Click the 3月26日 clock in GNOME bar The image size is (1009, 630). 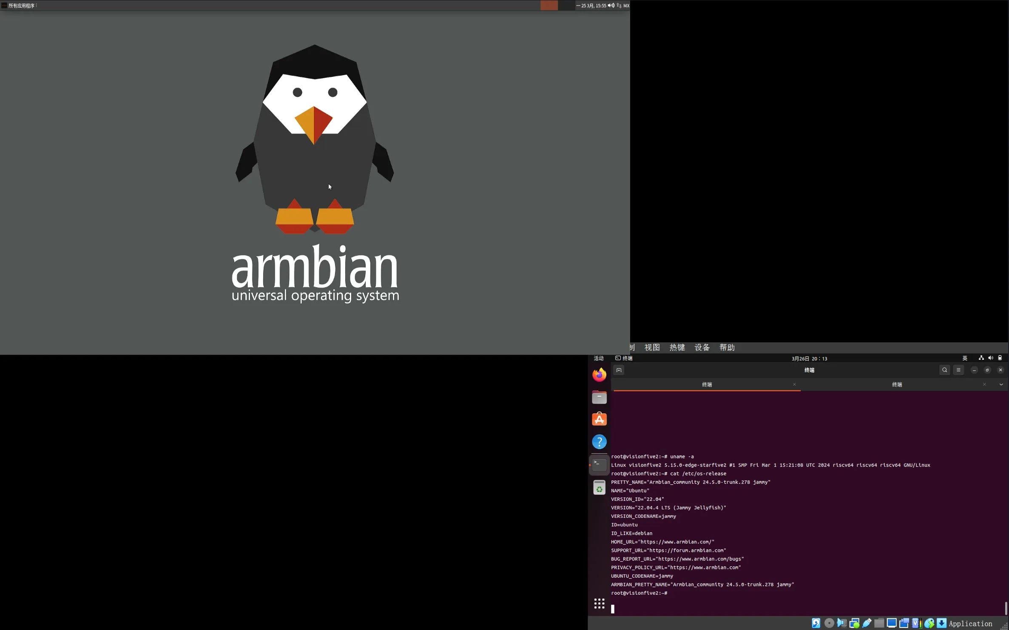pos(809,359)
